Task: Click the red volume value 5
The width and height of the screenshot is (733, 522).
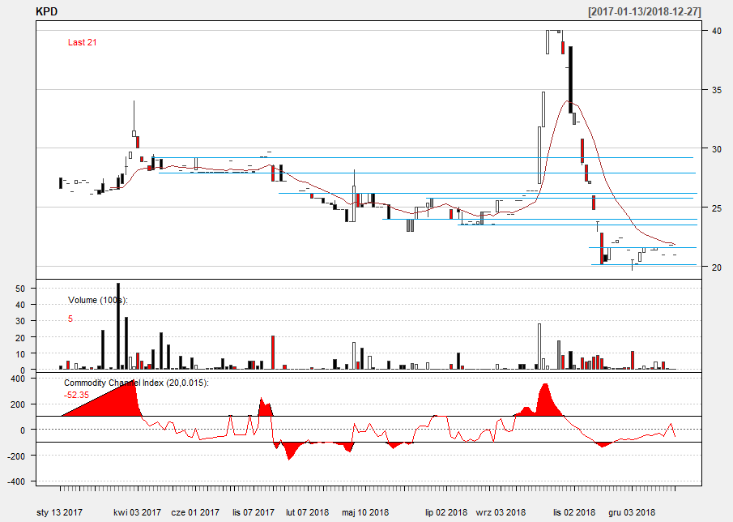Action: [70, 319]
